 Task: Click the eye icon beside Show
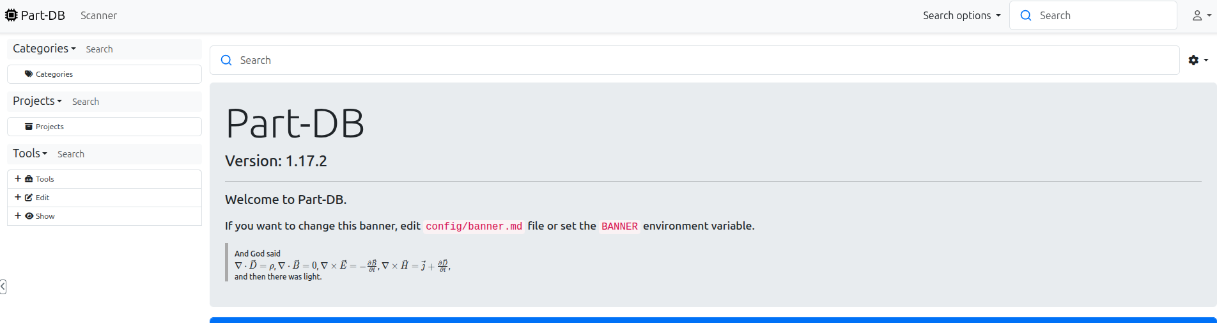pyautogui.click(x=29, y=216)
